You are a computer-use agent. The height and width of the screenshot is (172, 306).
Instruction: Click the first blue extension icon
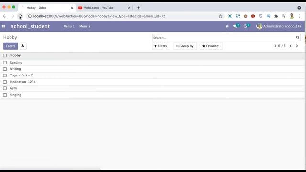click(230, 16)
